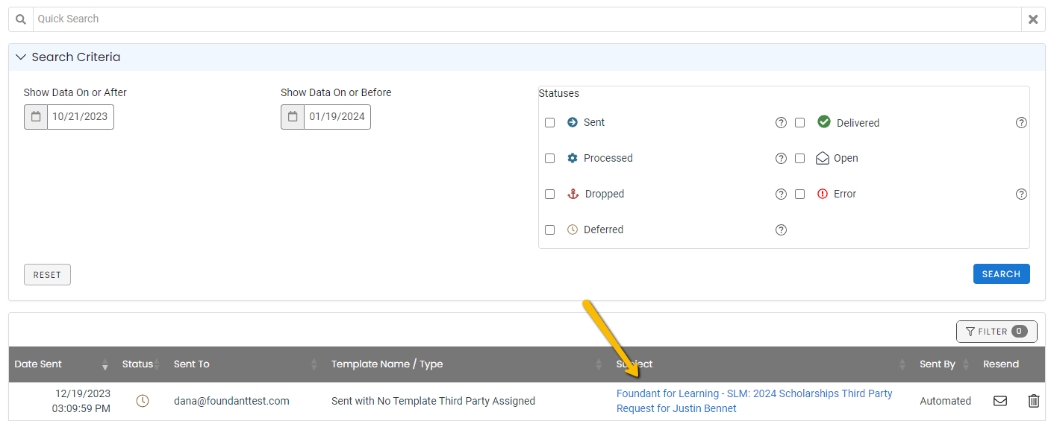Click the 12/19/2023 date sent cell
Image resolution: width=1051 pixels, height=421 pixels.
click(x=82, y=401)
